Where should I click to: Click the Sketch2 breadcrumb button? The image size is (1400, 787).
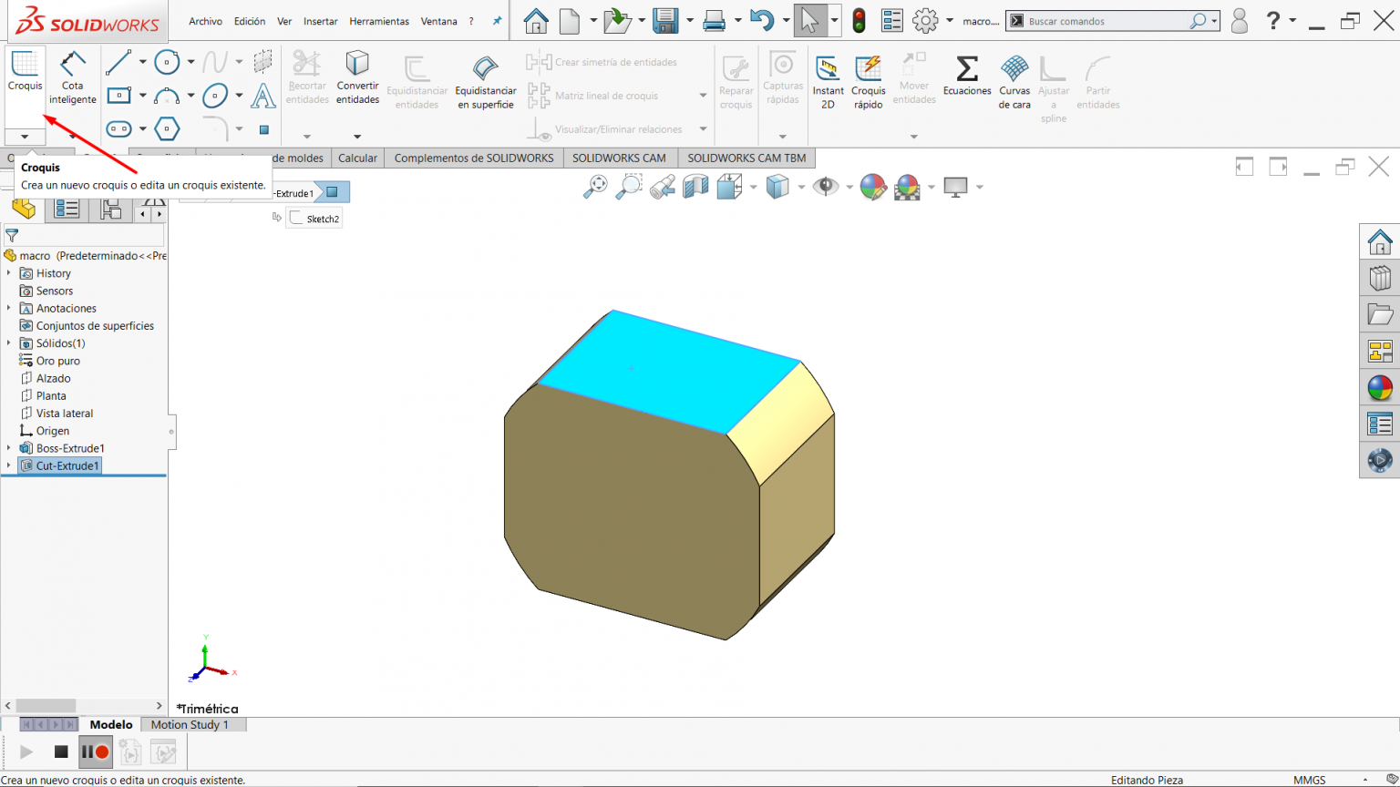pos(314,218)
